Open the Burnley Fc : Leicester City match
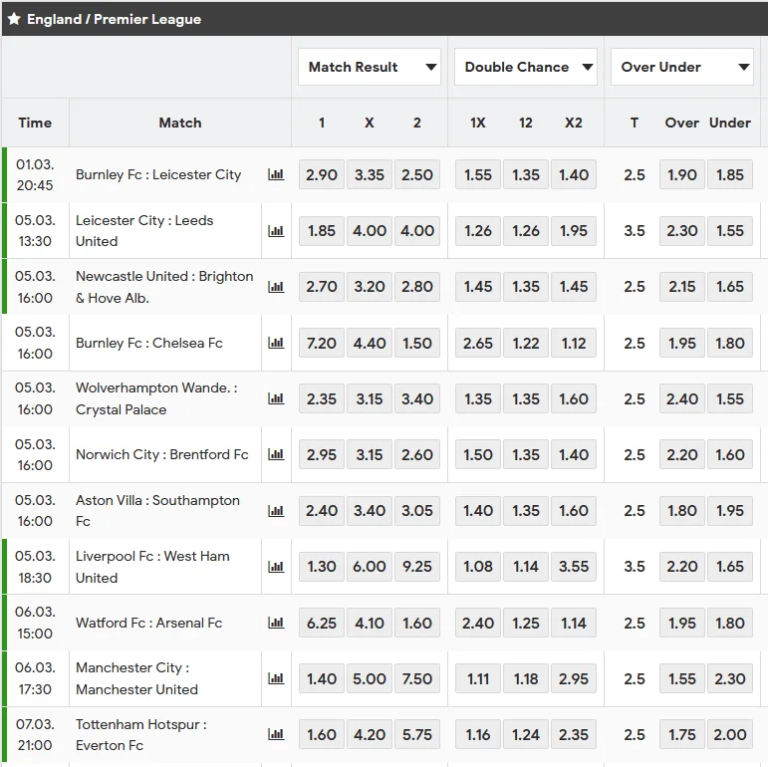 click(158, 175)
